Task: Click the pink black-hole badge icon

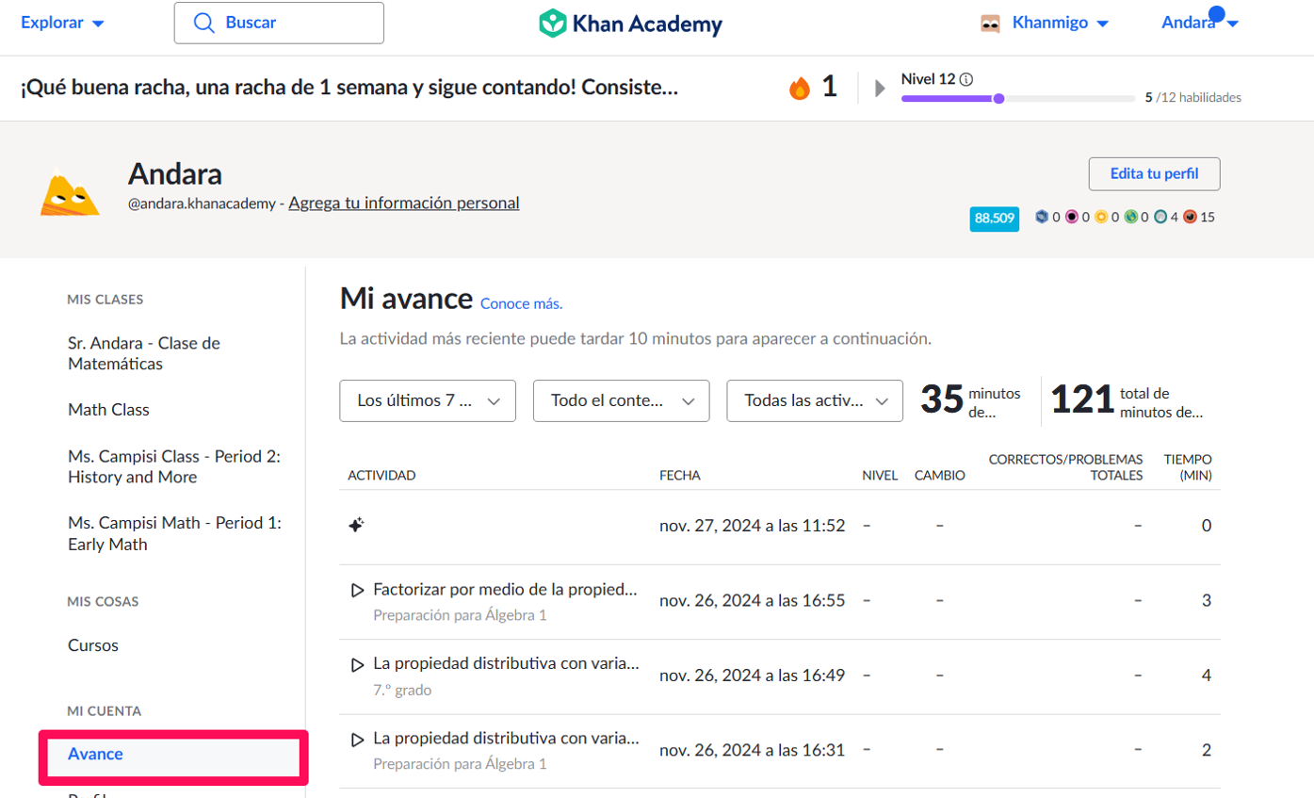Action: (x=1071, y=217)
